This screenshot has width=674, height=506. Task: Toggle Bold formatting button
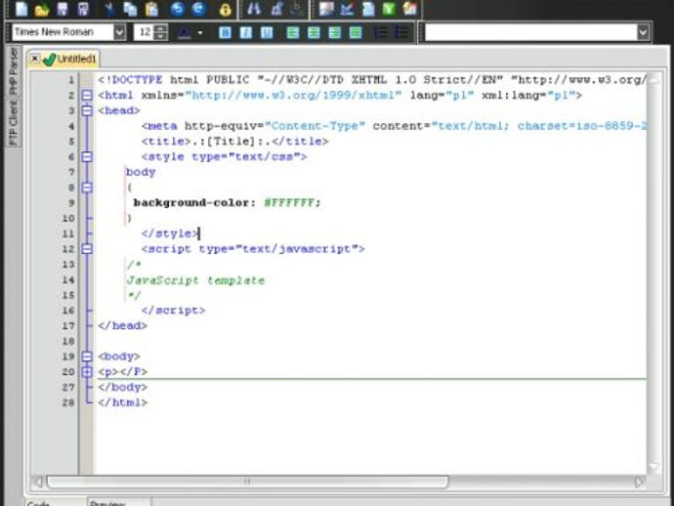click(x=225, y=32)
